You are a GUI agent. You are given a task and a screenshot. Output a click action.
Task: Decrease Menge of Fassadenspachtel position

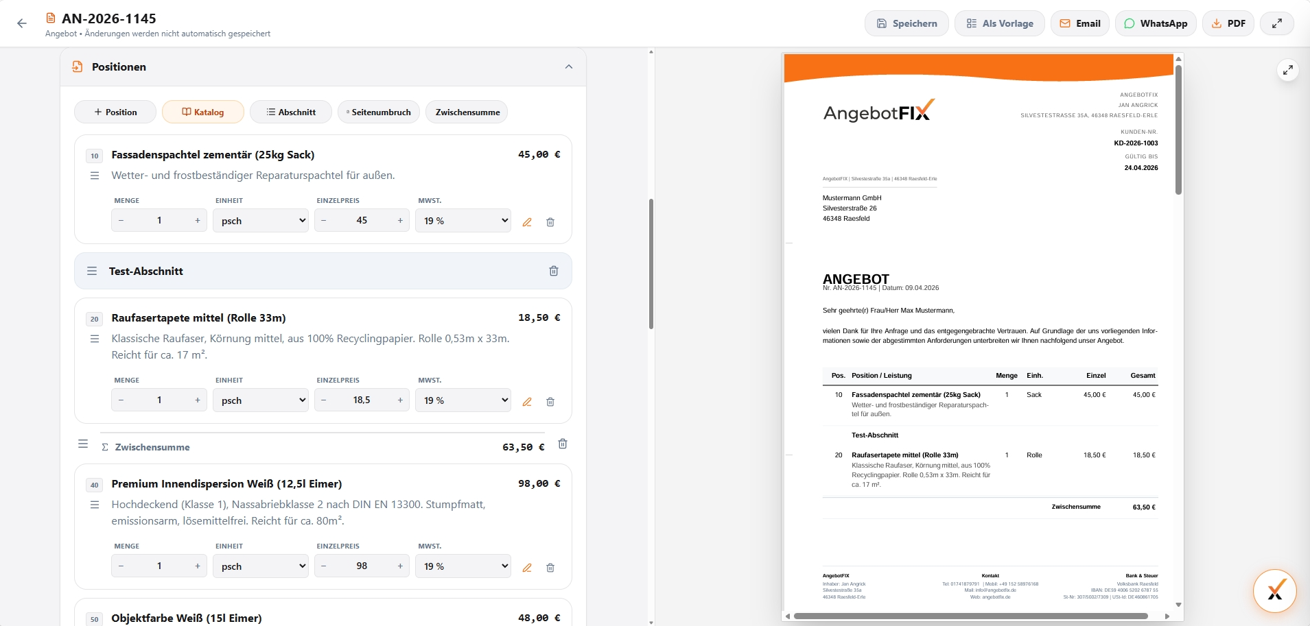click(121, 221)
